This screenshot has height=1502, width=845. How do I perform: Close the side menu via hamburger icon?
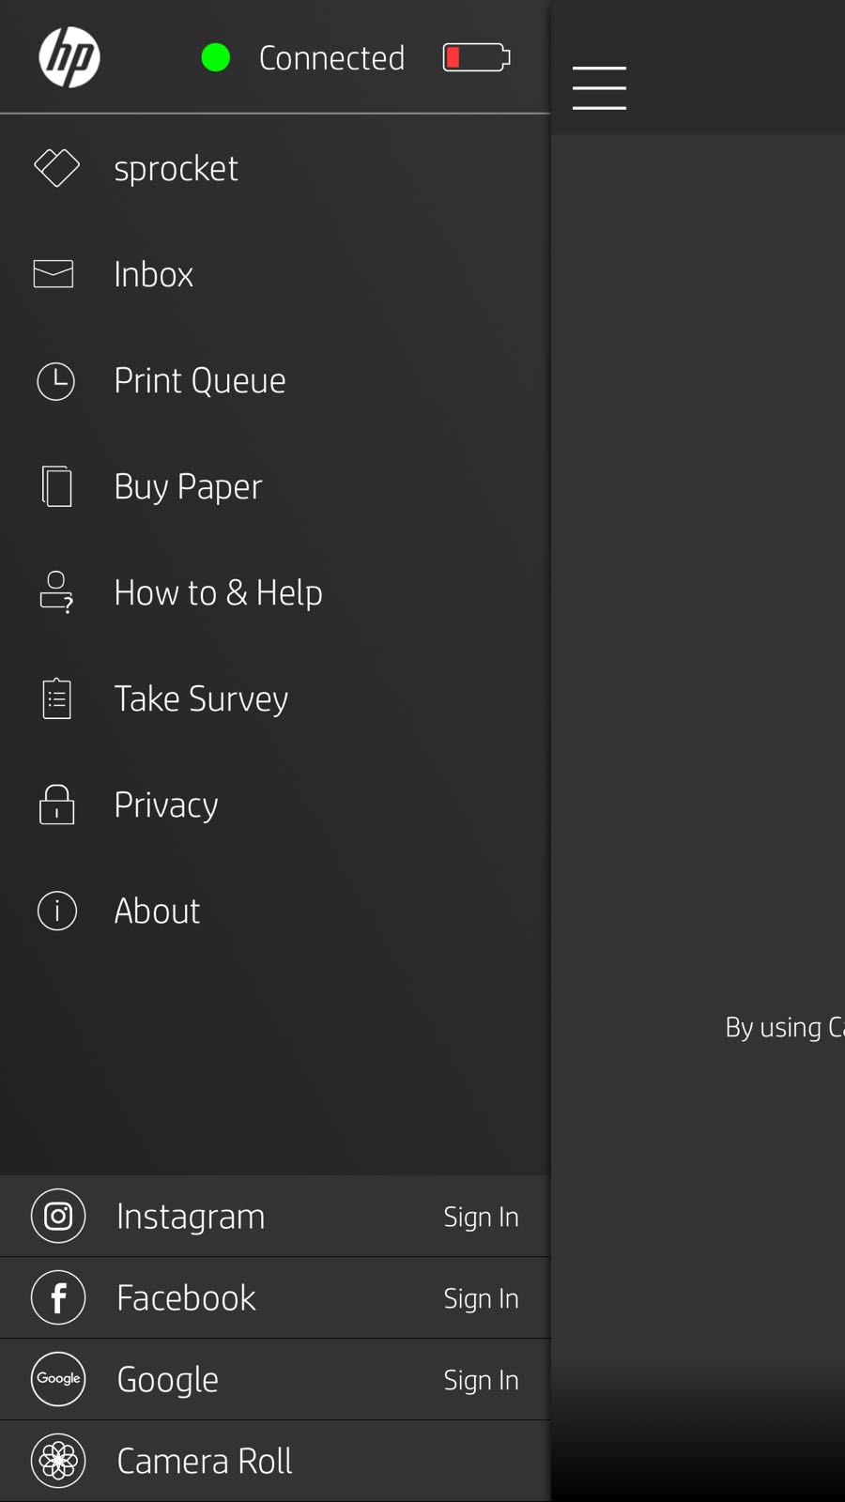pyautogui.click(x=599, y=87)
